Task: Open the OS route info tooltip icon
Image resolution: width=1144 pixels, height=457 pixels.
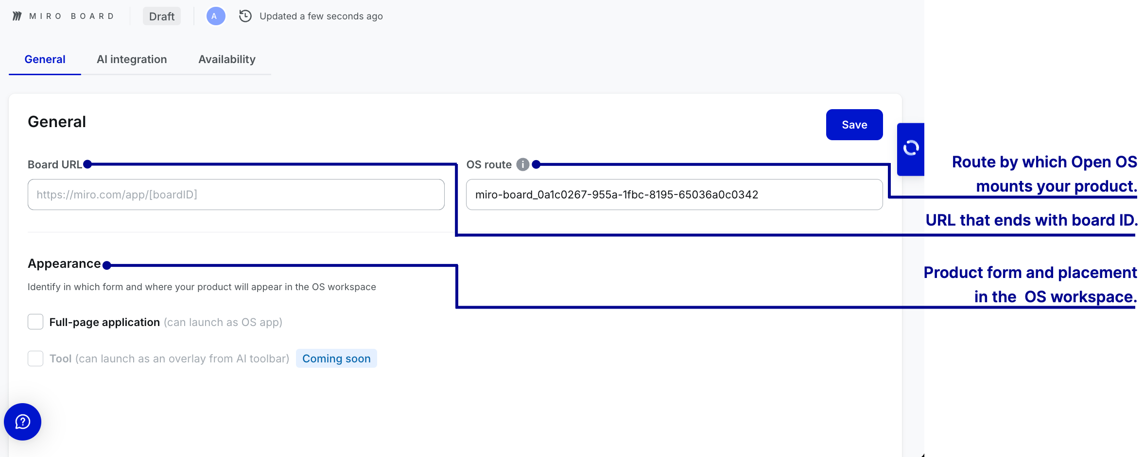Action: point(522,164)
